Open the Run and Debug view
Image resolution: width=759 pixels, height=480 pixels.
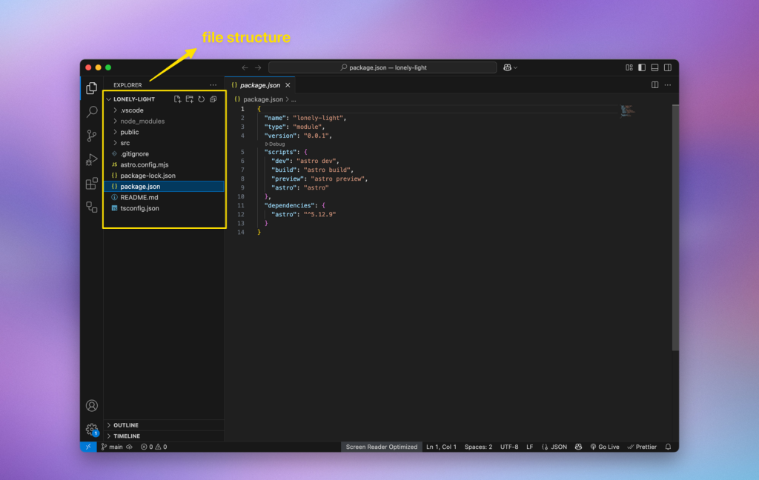[92, 159]
